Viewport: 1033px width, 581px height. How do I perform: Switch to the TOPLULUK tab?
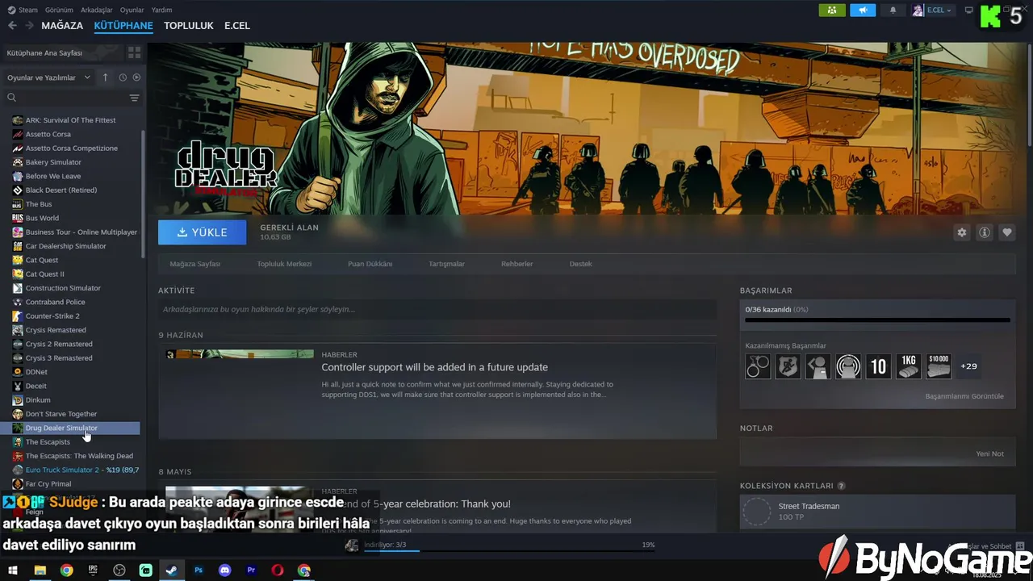189,26
